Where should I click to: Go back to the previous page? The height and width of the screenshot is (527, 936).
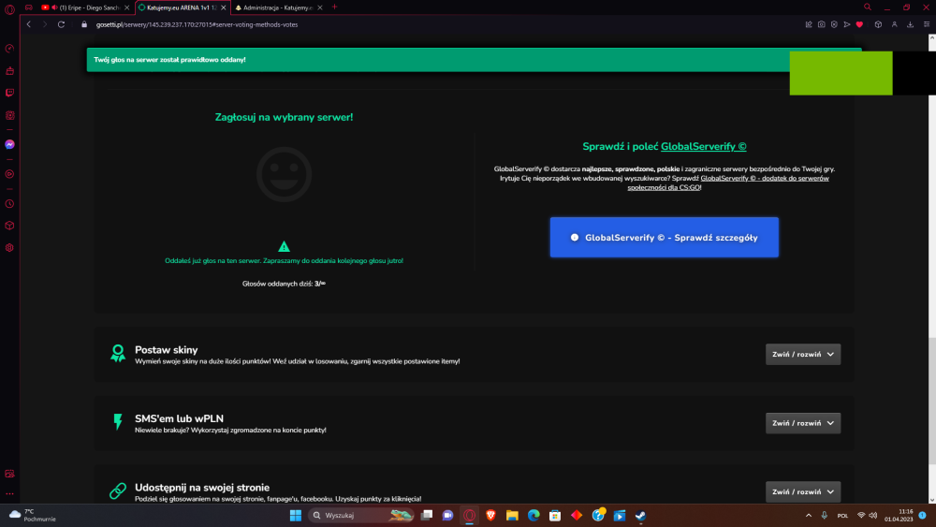(29, 24)
